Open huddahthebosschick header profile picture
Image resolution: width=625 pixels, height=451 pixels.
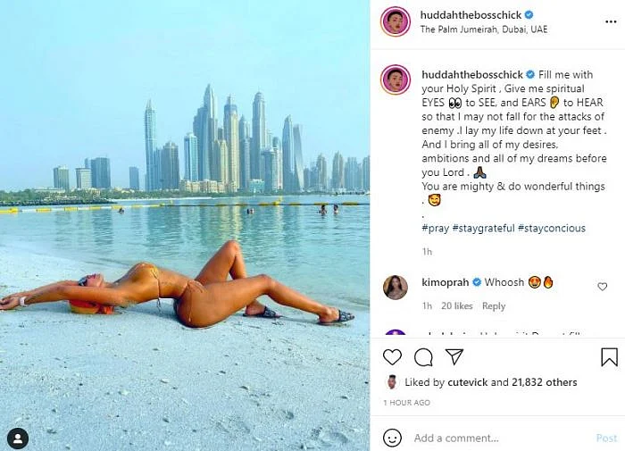tap(396, 21)
